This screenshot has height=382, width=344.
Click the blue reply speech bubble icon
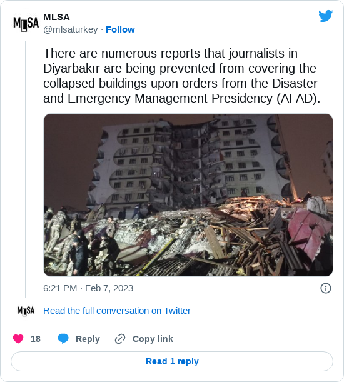[63, 339]
